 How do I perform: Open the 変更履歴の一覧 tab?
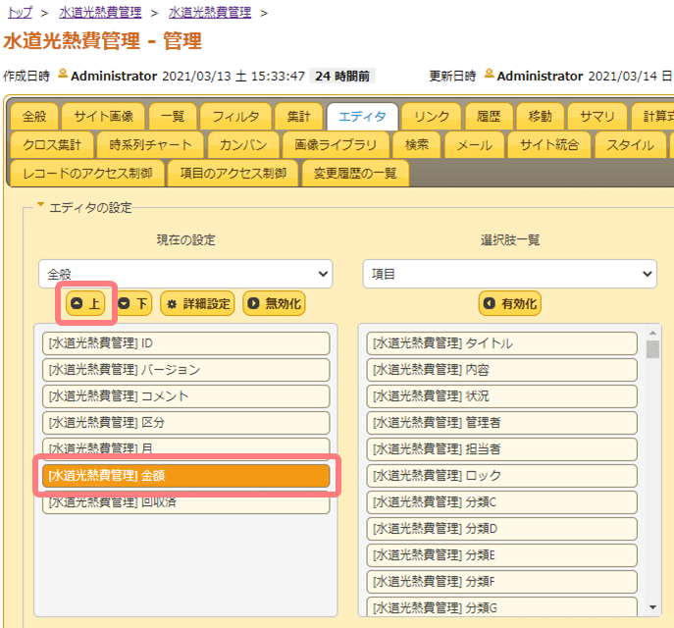355,174
